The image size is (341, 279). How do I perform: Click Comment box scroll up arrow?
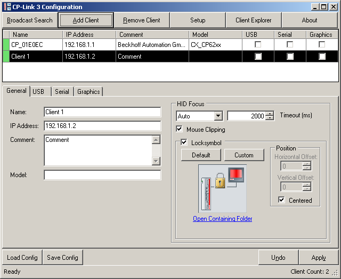pyautogui.click(x=156, y=140)
